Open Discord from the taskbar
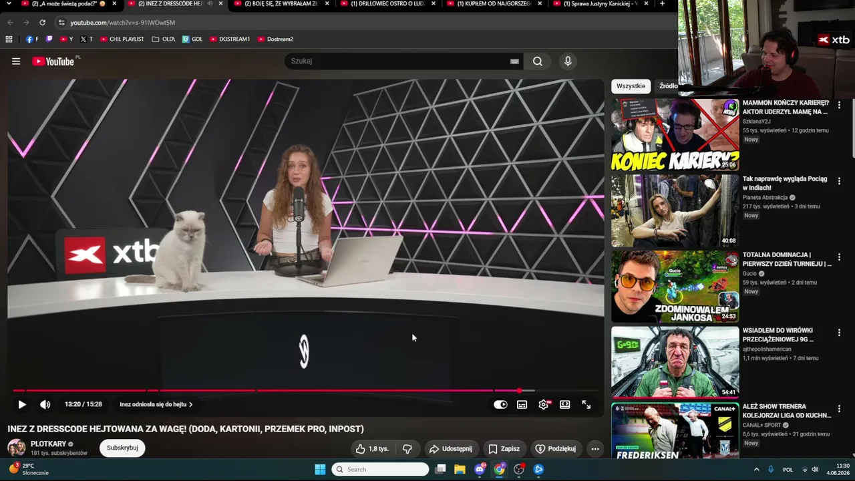This screenshot has width=855, height=481. pos(480,469)
